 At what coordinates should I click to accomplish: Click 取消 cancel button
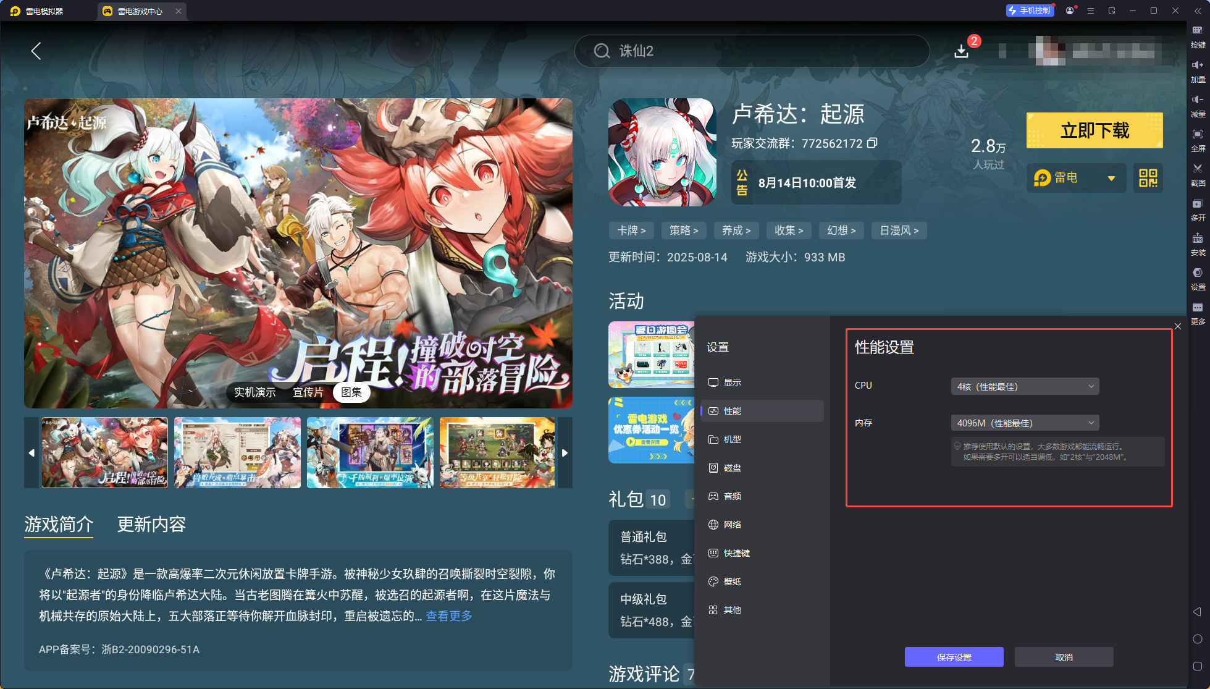pos(1064,657)
